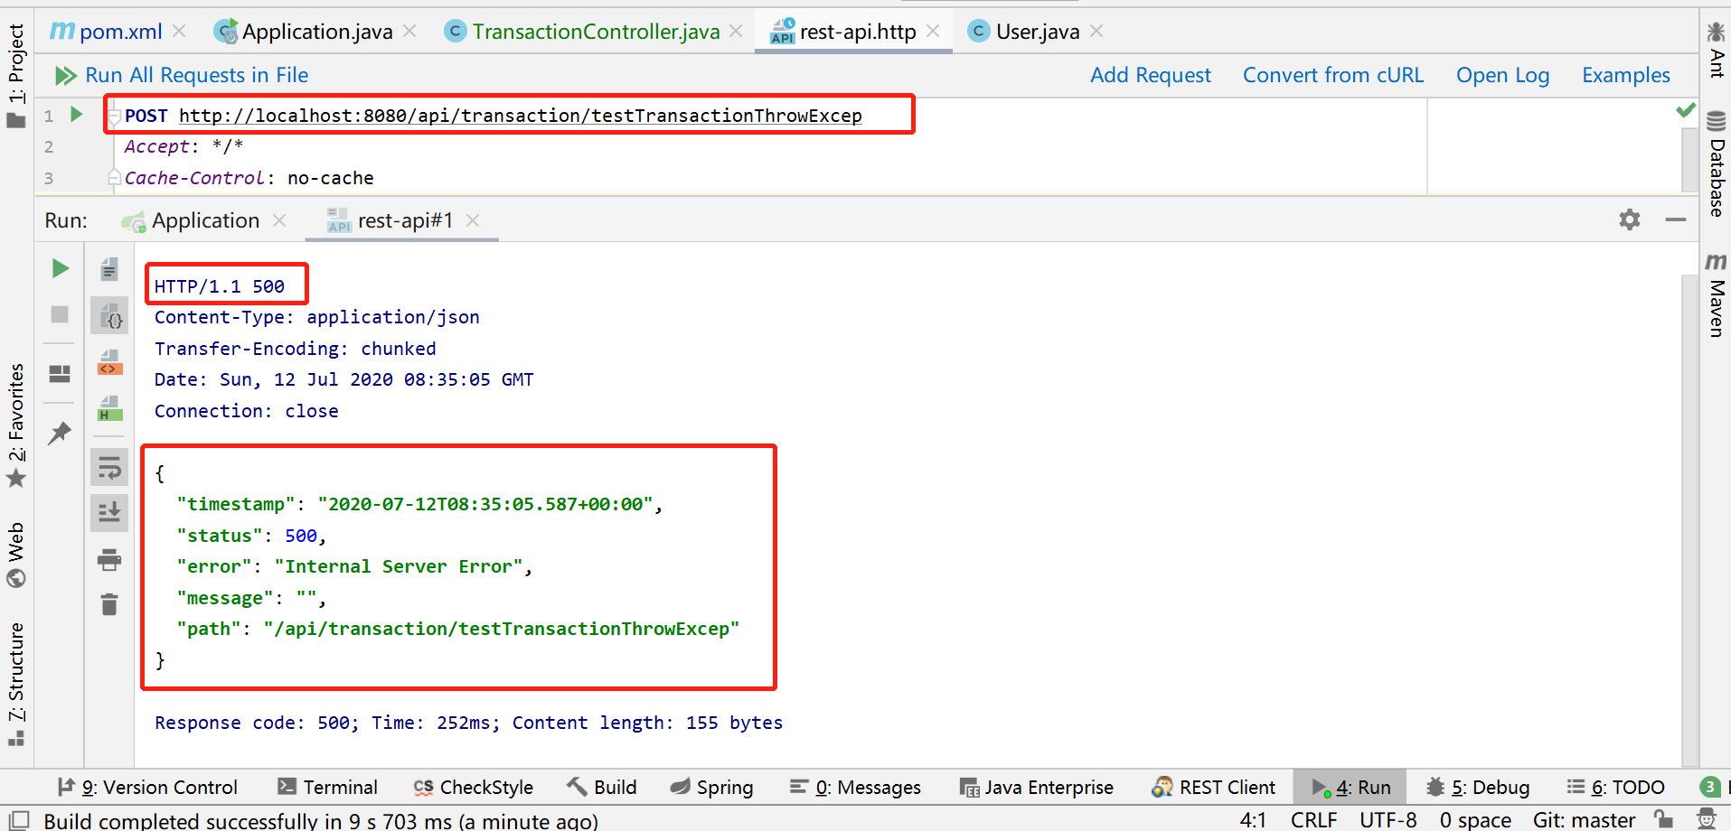The height and width of the screenshot is (831, 1731).
Task: Click the Run All Requests in File icon
Action: 65,76
